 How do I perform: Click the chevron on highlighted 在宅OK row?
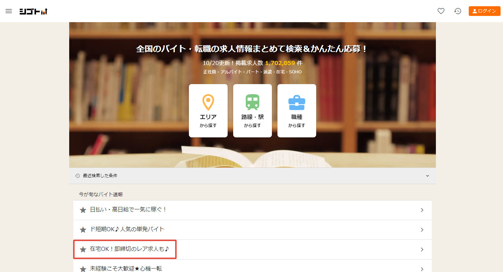422,249
